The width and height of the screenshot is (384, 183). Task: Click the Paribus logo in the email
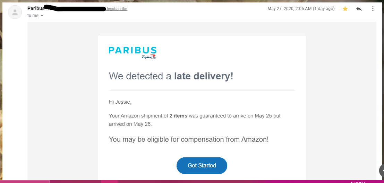(133, 51)
